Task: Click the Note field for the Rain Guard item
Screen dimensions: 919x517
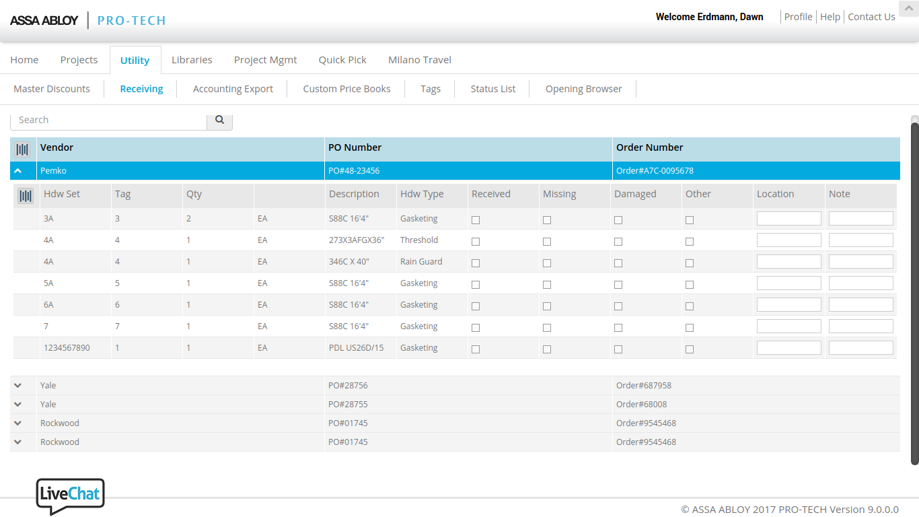Action: (861, 262)
